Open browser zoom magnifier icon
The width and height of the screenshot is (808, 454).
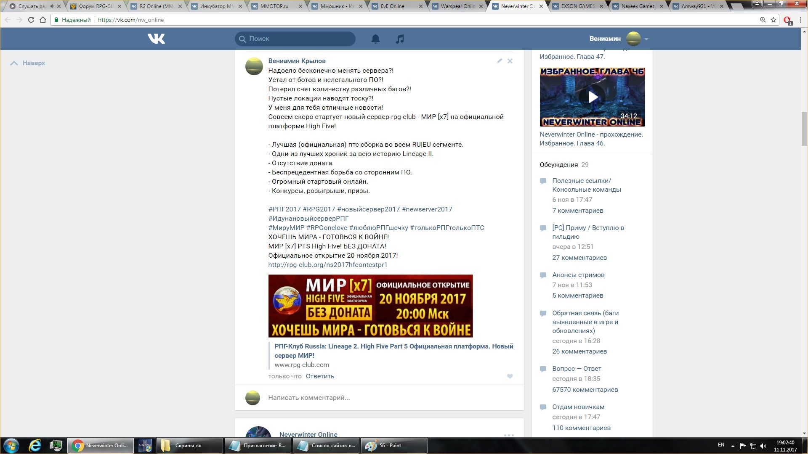coord(763,20)
